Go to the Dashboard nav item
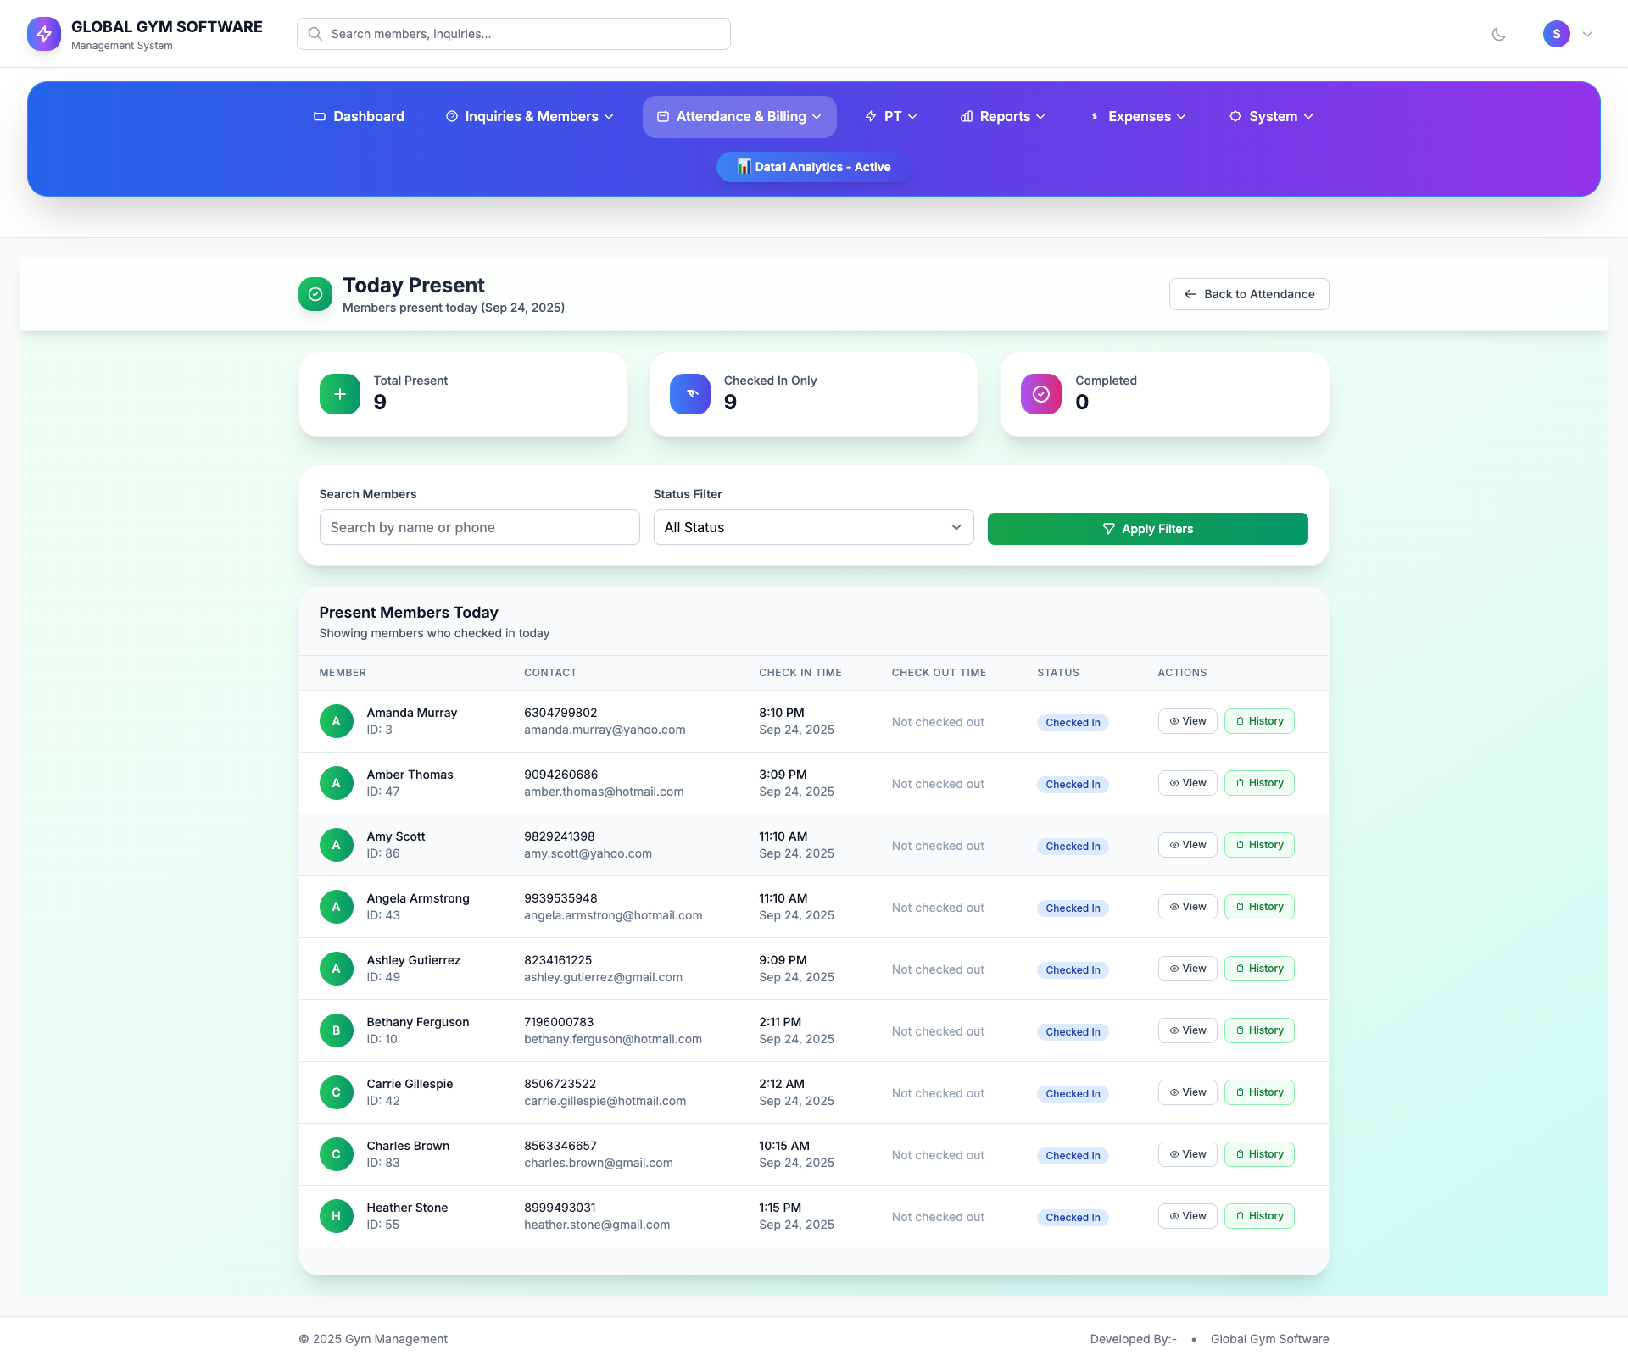This screenshot has height=1361, width=1628. tap(358, 116)
